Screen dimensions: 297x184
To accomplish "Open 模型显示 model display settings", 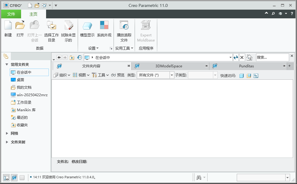I will (x=87, y=26).
